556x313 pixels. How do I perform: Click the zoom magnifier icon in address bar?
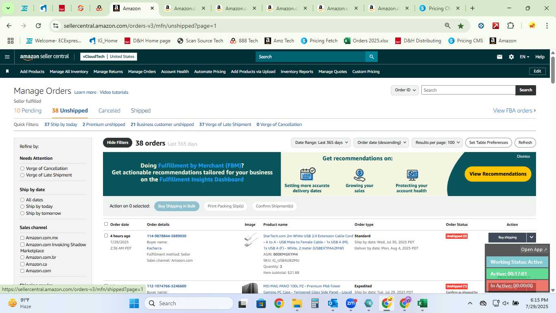coord(448,26)
